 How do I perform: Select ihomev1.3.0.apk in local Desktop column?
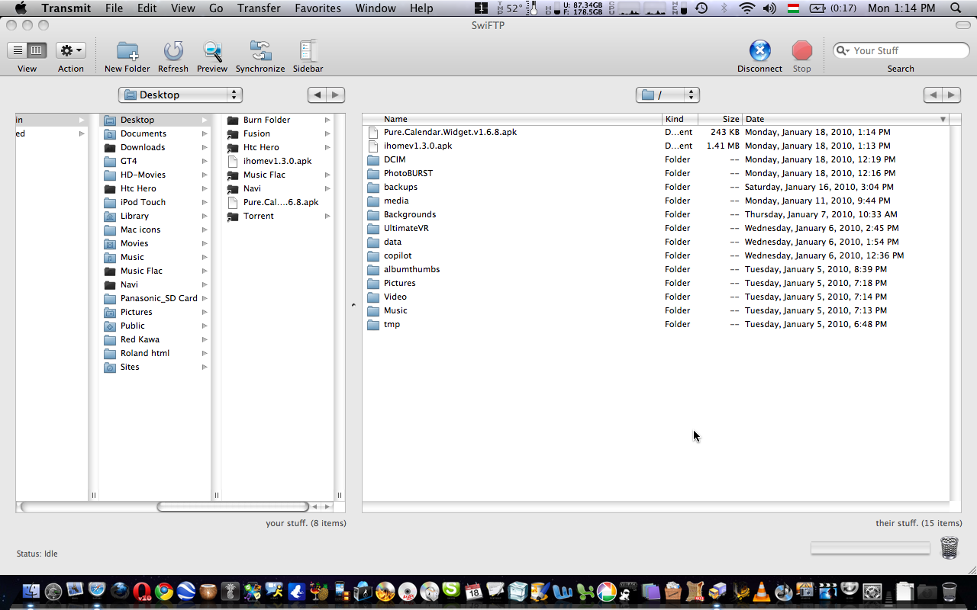click(278, 161)
